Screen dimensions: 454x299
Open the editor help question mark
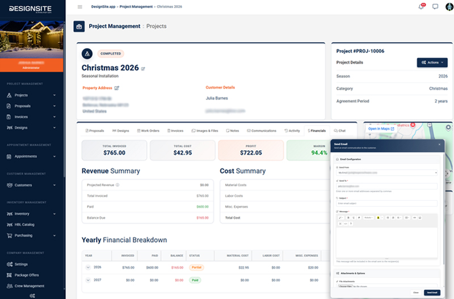pos(351,224)
